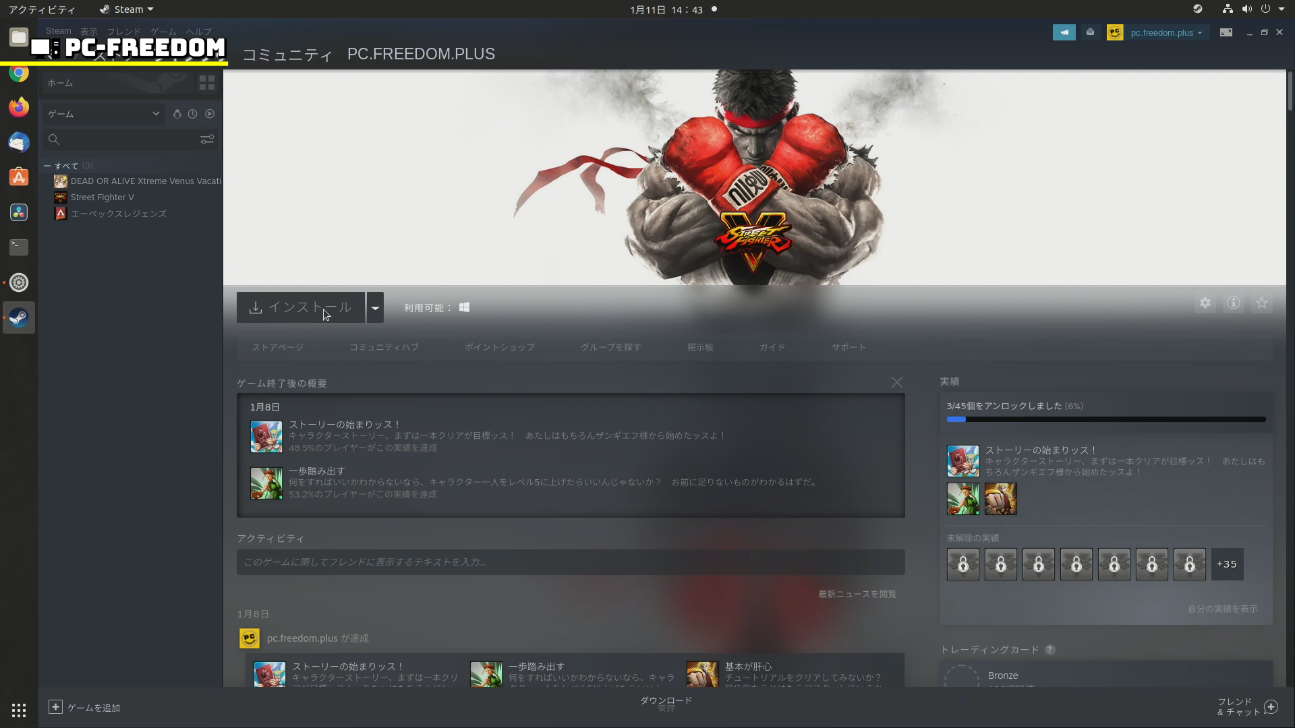This screenshot has width=1295, height=728.
Task: View 自分の実績を表示 link
Action: pyautogui.click(x=1222, y=609)
